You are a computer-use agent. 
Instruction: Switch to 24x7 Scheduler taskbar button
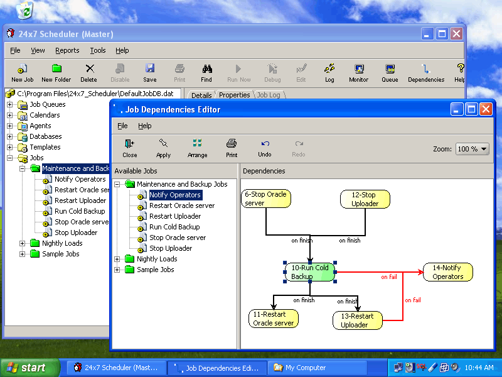117,368
